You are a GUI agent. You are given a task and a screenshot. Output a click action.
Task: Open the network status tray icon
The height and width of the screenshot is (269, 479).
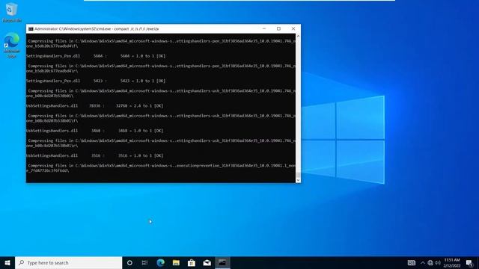(x=430, y=262)
